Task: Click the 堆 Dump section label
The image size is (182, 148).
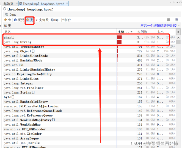Action: click(x=10, y=15)
